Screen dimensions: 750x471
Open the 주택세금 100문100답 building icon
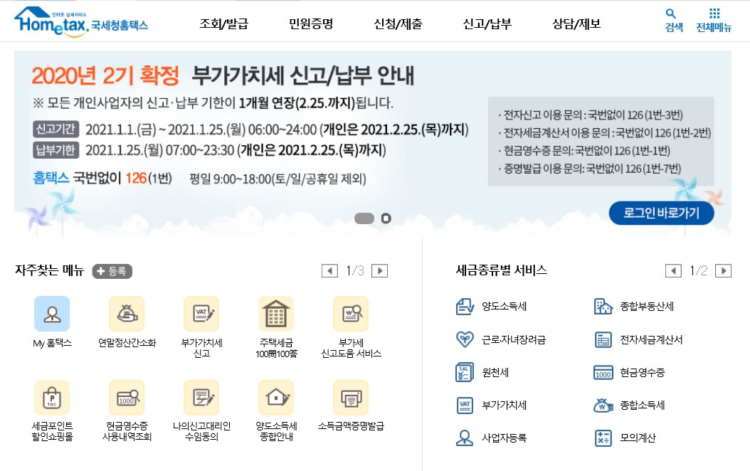(276, 314)
